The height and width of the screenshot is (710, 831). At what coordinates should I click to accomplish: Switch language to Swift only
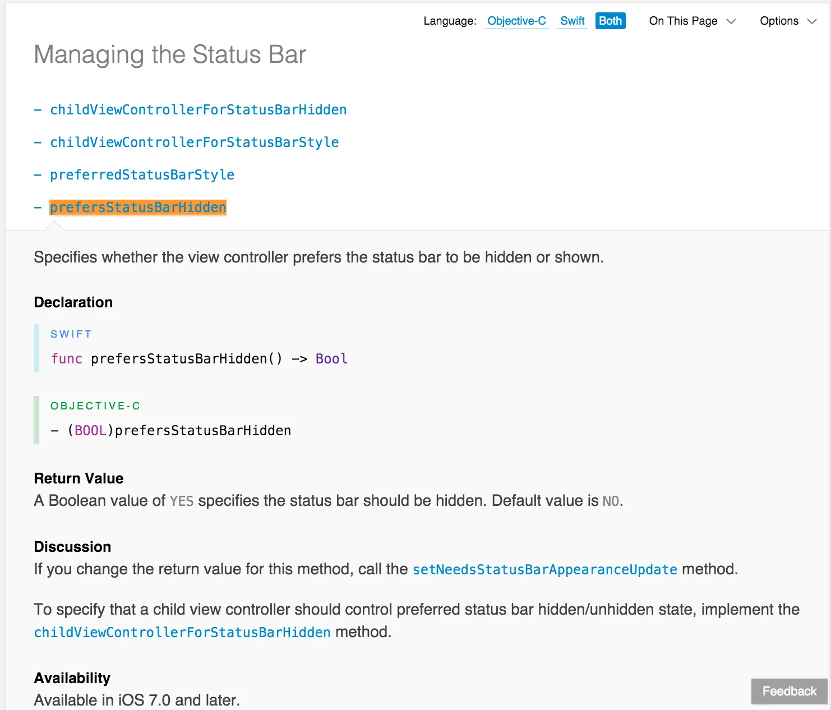tap(572, 21)
